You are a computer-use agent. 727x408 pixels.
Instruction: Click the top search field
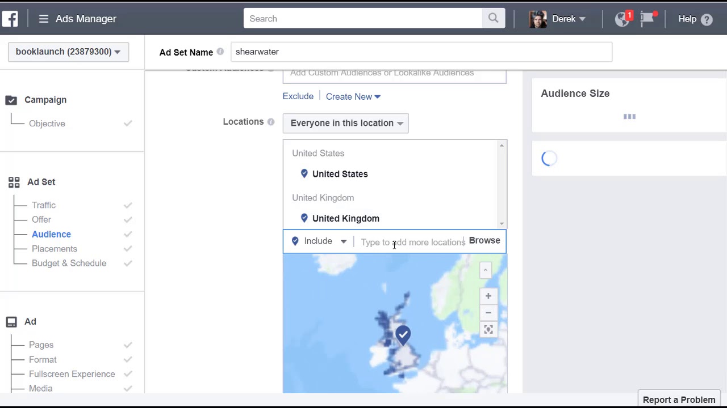363,19
